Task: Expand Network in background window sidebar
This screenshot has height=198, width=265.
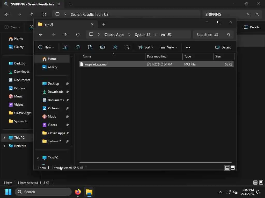Action: (x=4, y=146)
